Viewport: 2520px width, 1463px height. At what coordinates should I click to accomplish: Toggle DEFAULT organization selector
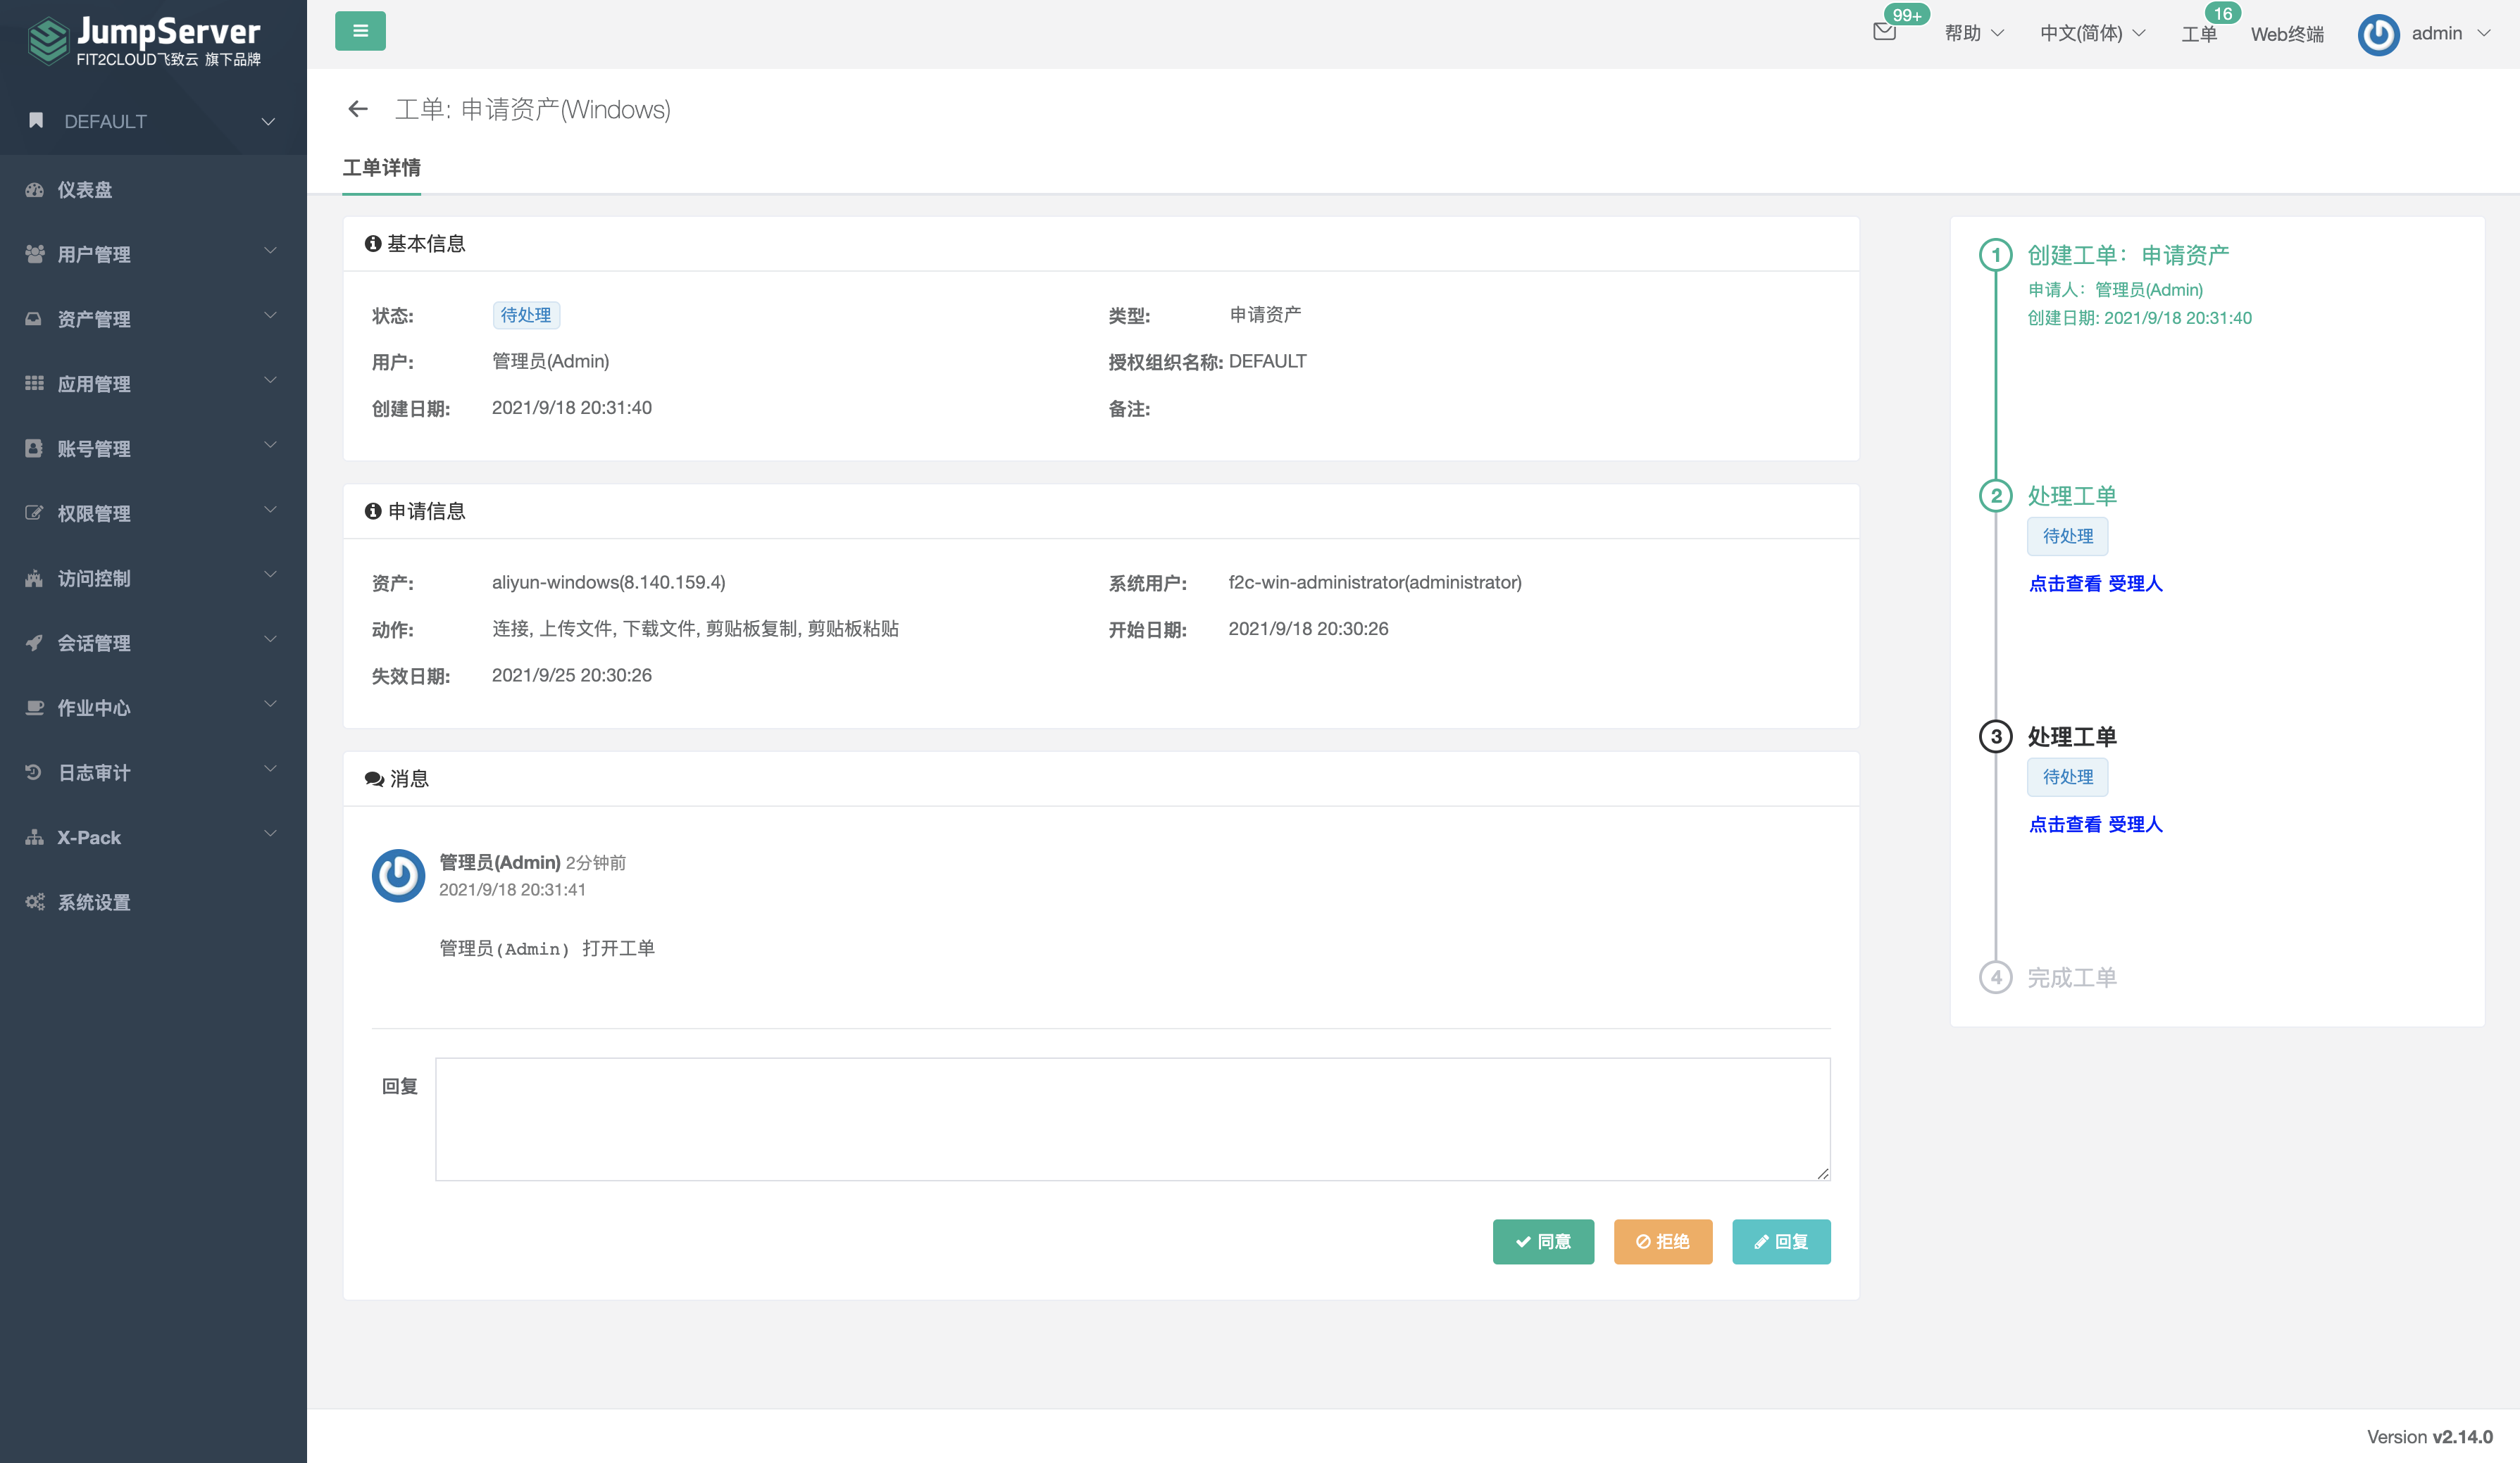coord(151,120)
